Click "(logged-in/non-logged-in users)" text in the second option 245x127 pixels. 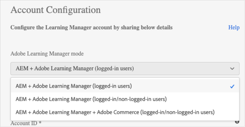click(130, 99)
